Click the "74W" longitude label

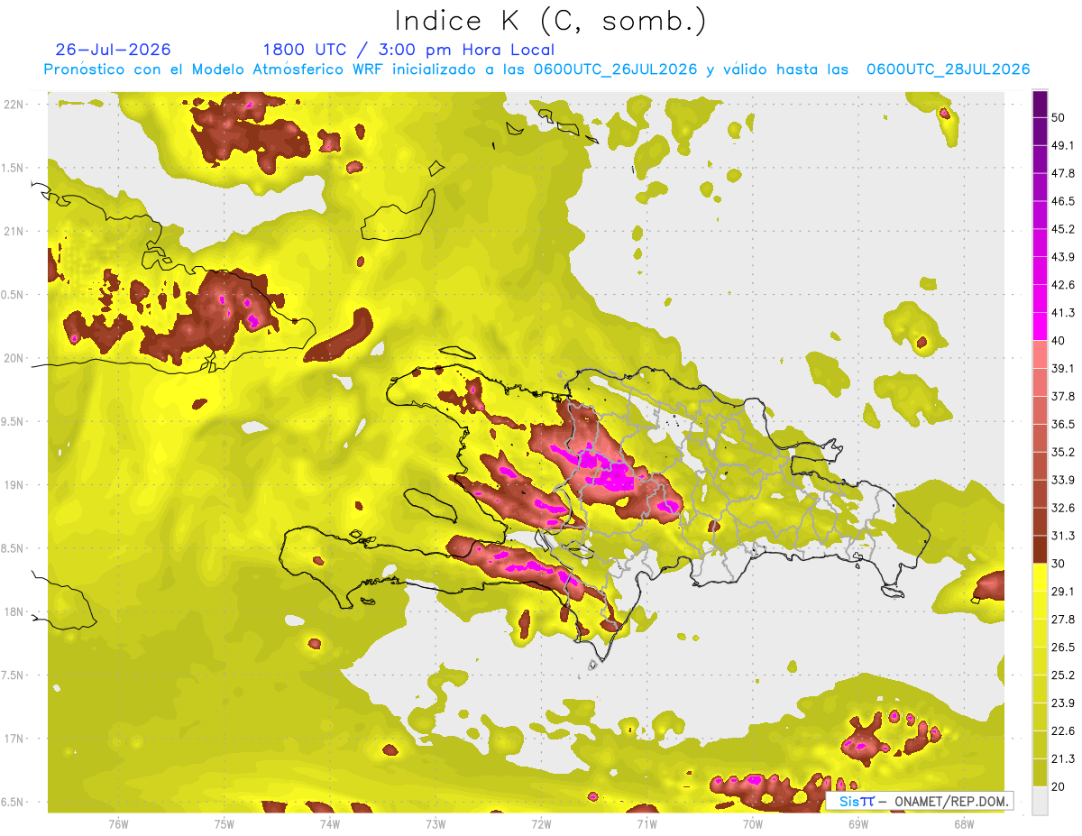pyautogui.click(x=329, y=823)
